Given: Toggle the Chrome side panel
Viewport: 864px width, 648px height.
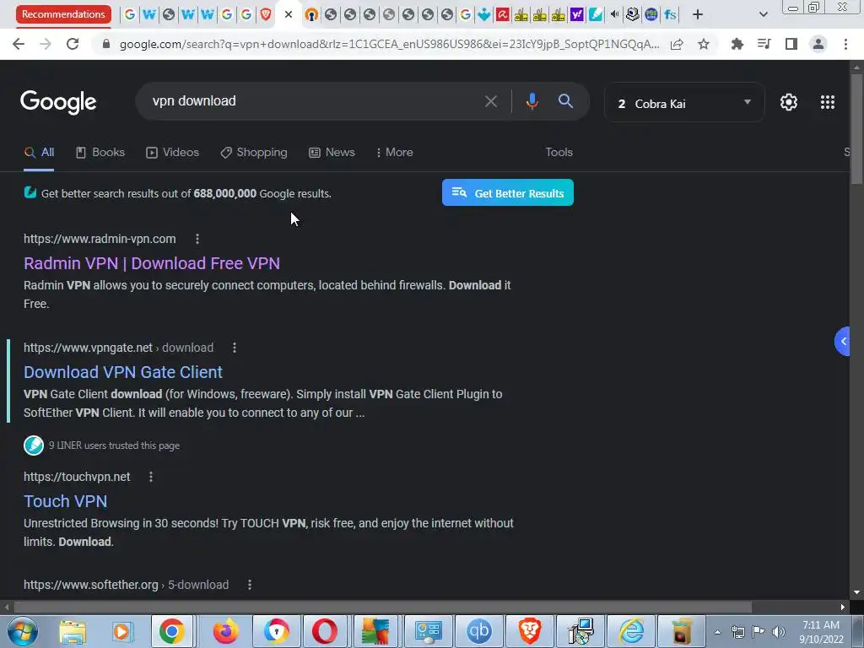Looking at the screenshot, I should [x=791, y=44].
